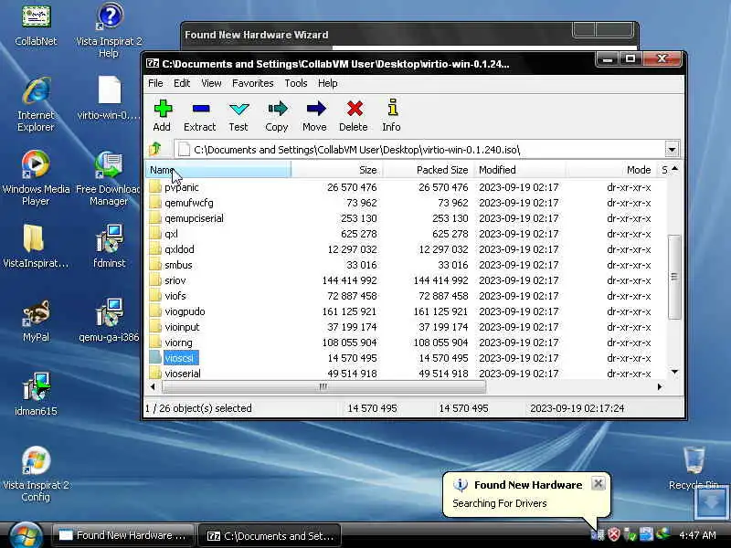Switch to Found New Hardware taskbar button

[122, 535]
